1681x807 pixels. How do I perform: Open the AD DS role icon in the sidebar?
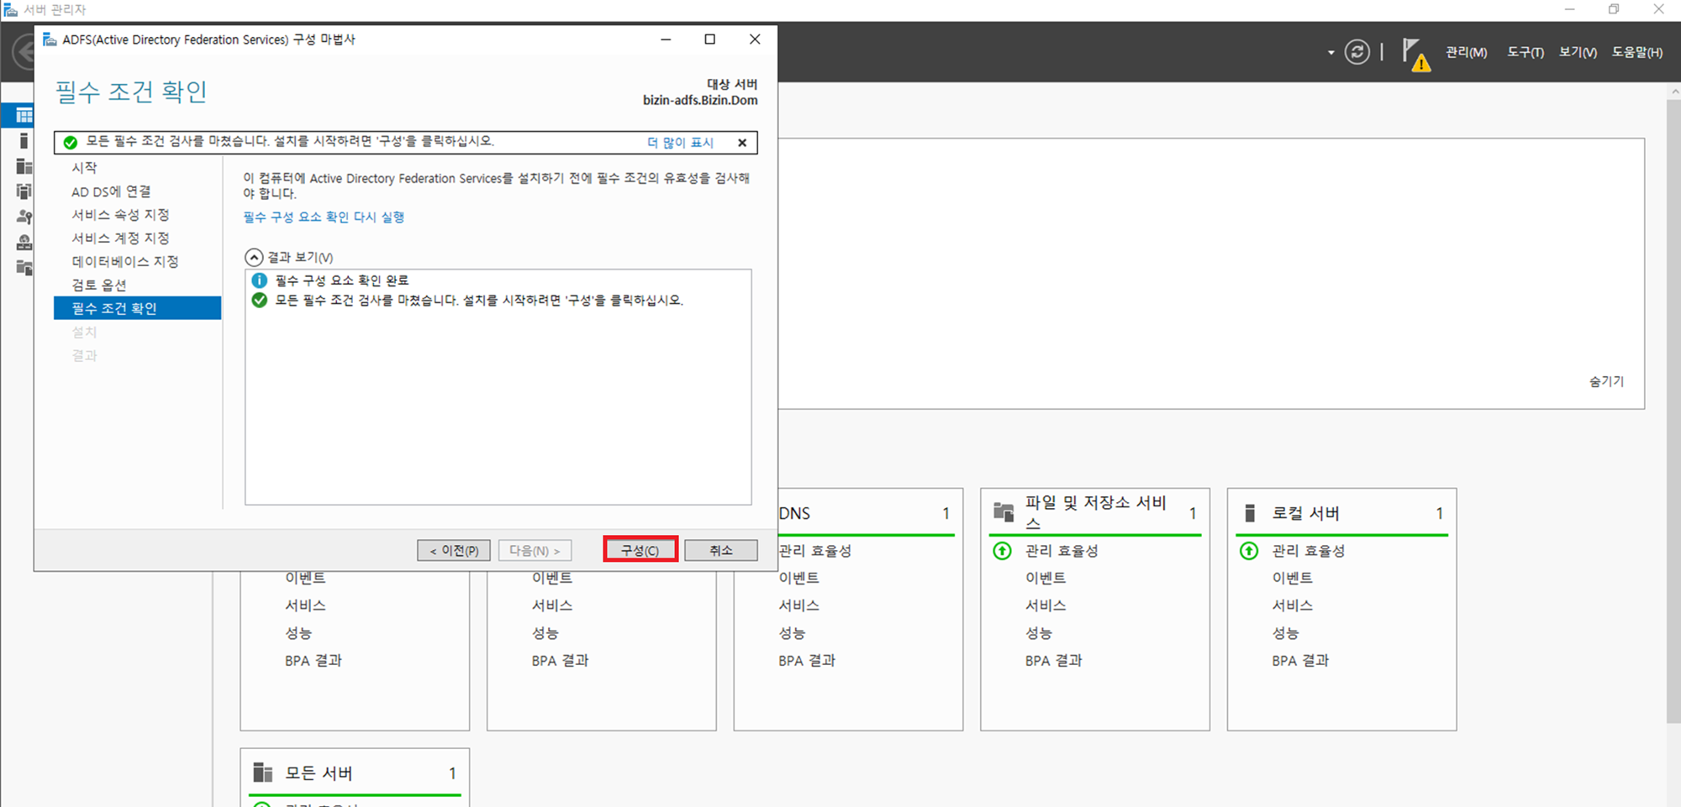coord(24,191)
